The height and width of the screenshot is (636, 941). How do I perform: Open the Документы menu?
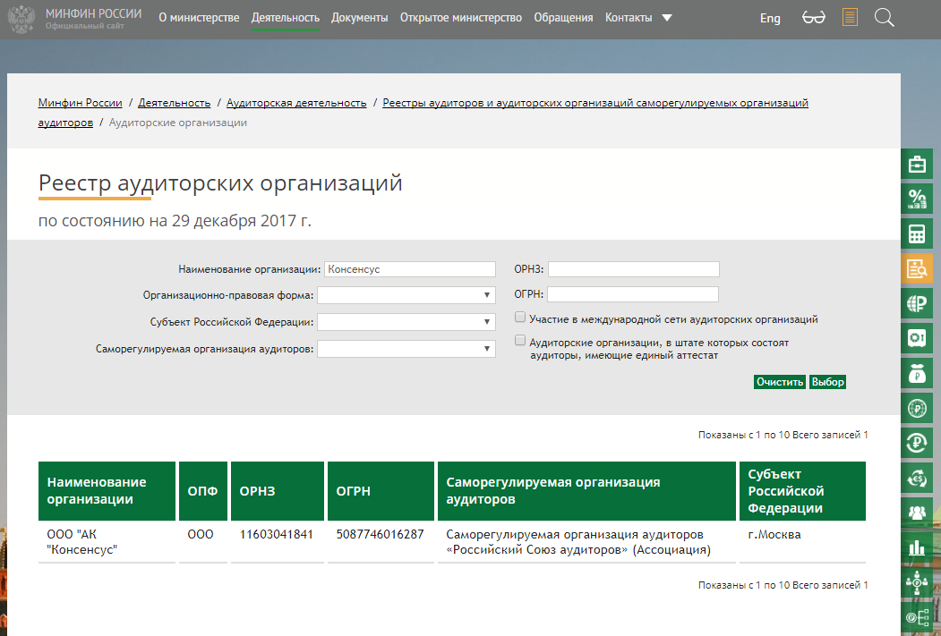[x=359, y=18]
